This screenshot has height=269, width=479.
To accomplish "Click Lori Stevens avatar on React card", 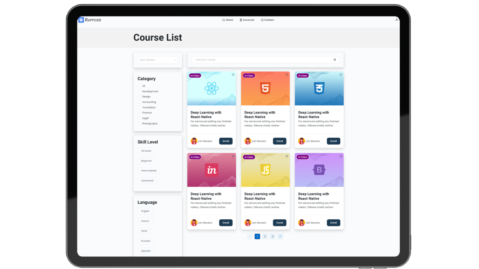I will (x=194, y=141).
